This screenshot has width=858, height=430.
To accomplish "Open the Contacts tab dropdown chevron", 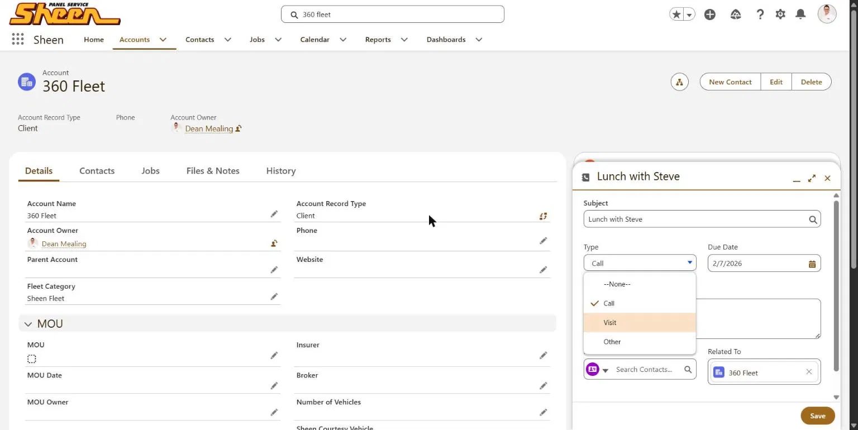I will (227, 40).
